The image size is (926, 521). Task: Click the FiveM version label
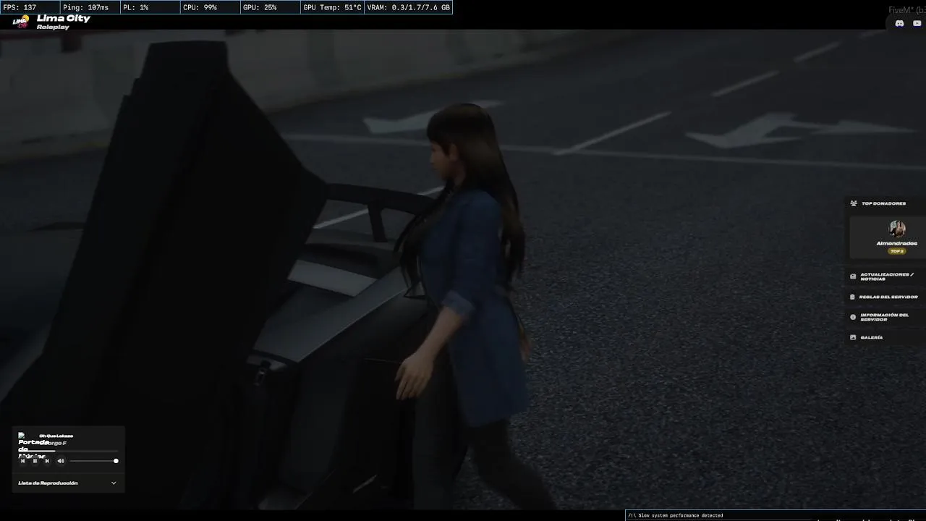907,10
